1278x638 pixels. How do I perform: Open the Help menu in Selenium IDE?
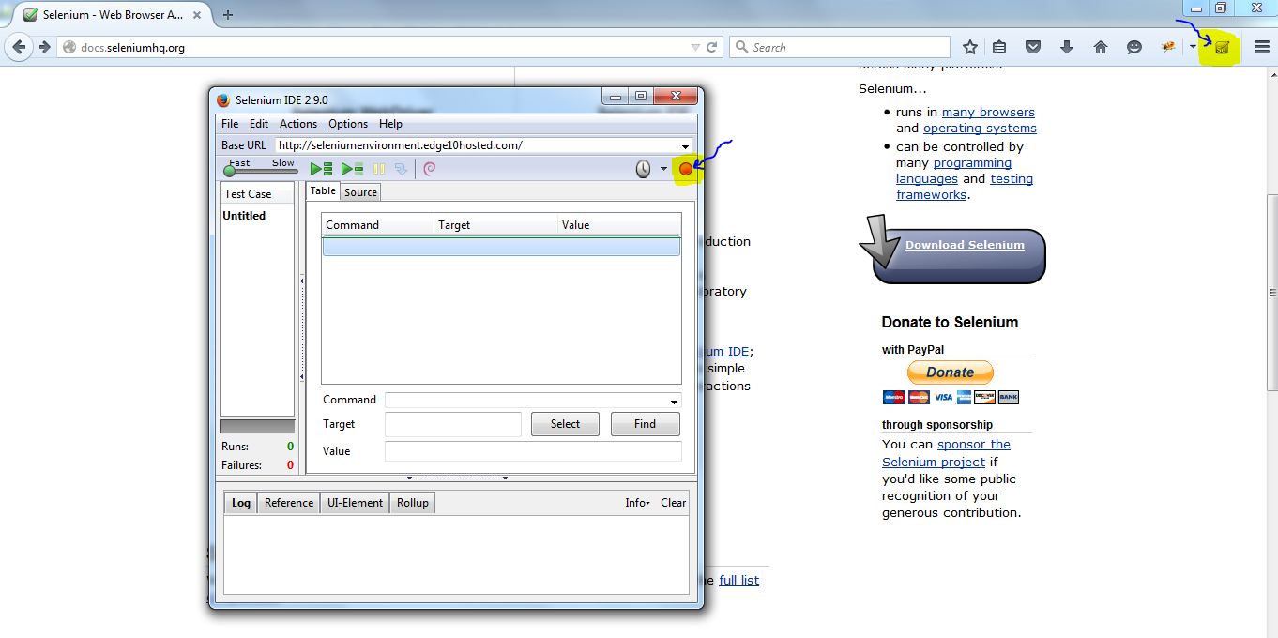390,124
